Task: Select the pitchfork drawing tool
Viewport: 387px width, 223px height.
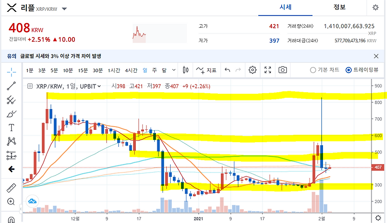Action: [x=11, y=100]
